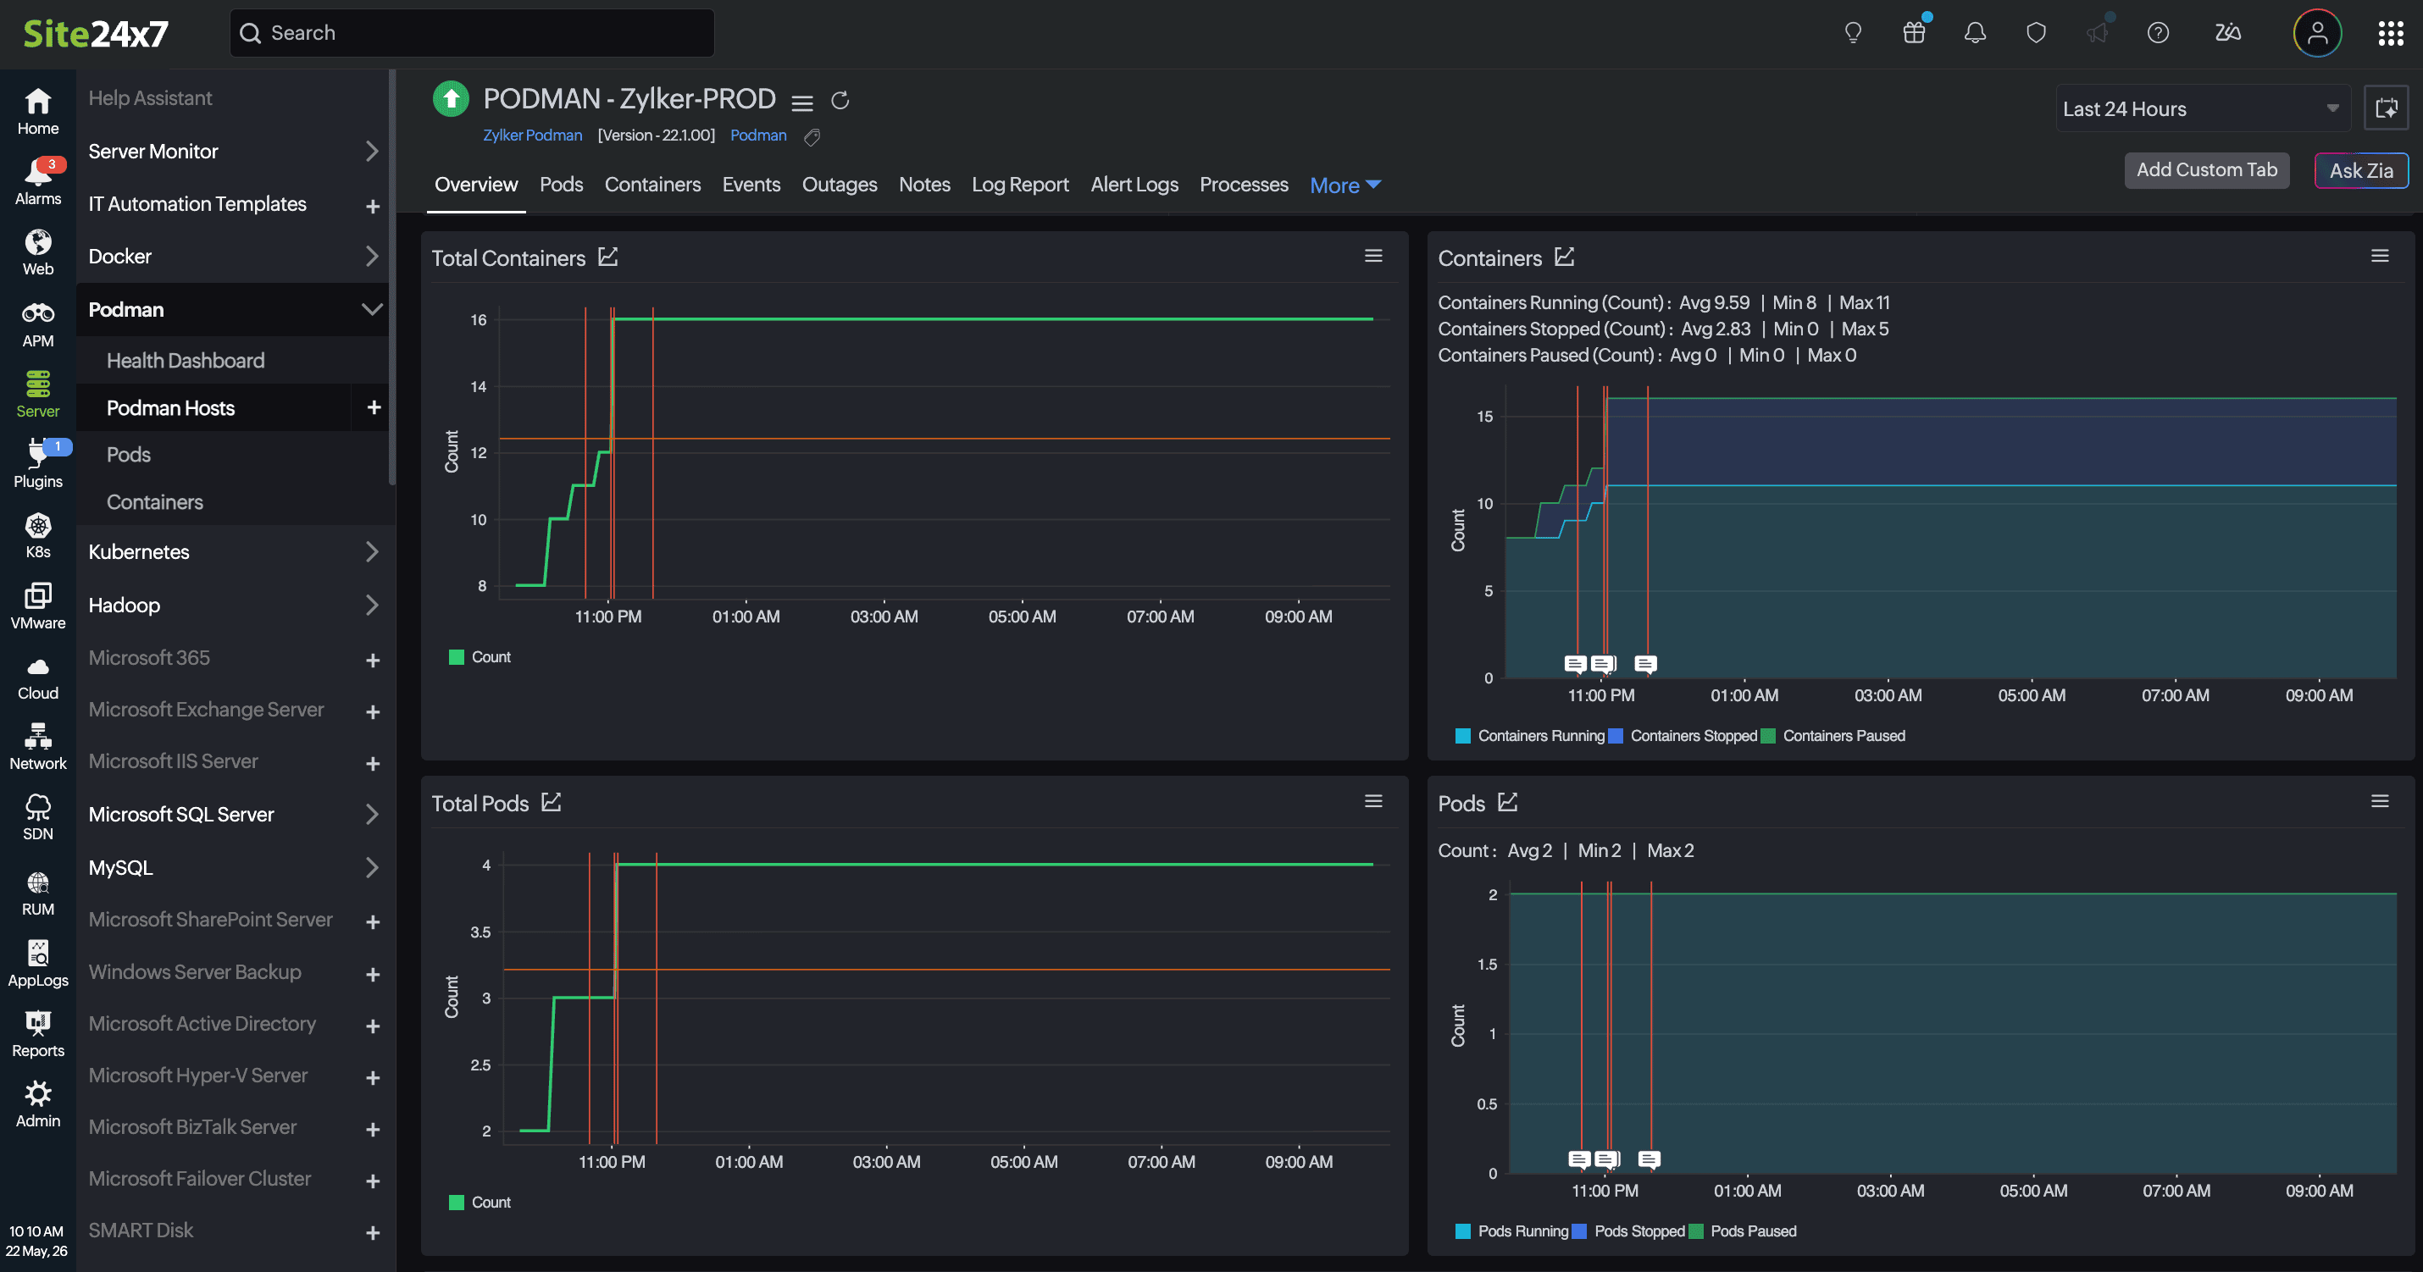This screenshot has height=1272, width=2423.
Task: Open the Pods chart options menu
Action: [2380, 801]
